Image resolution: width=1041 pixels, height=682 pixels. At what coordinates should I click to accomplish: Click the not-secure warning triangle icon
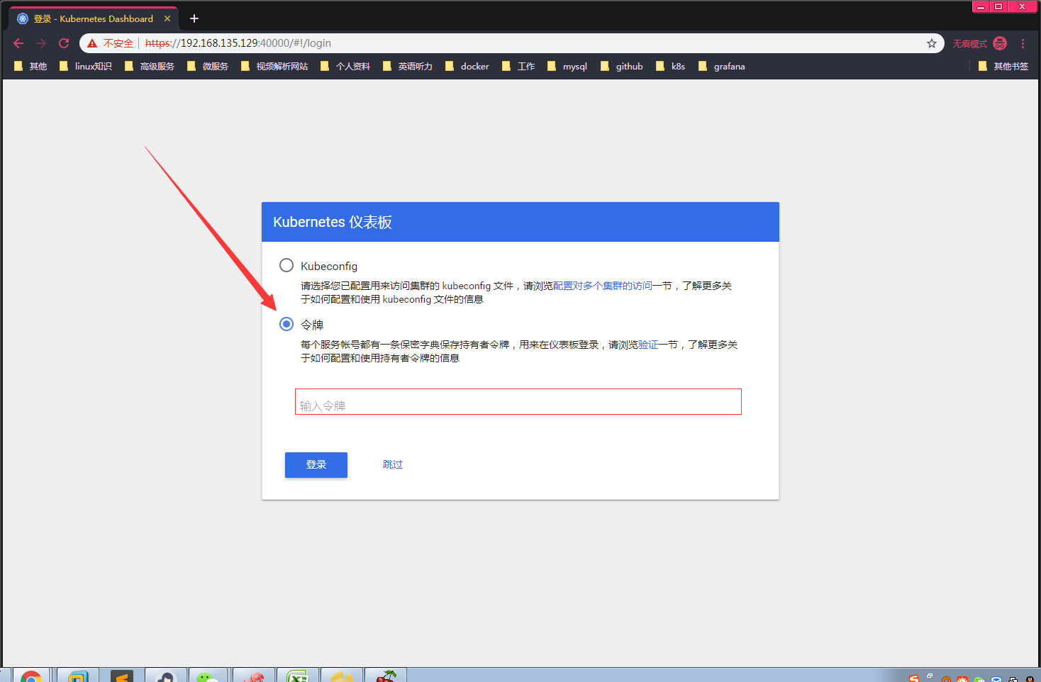(x=92, y=43)
